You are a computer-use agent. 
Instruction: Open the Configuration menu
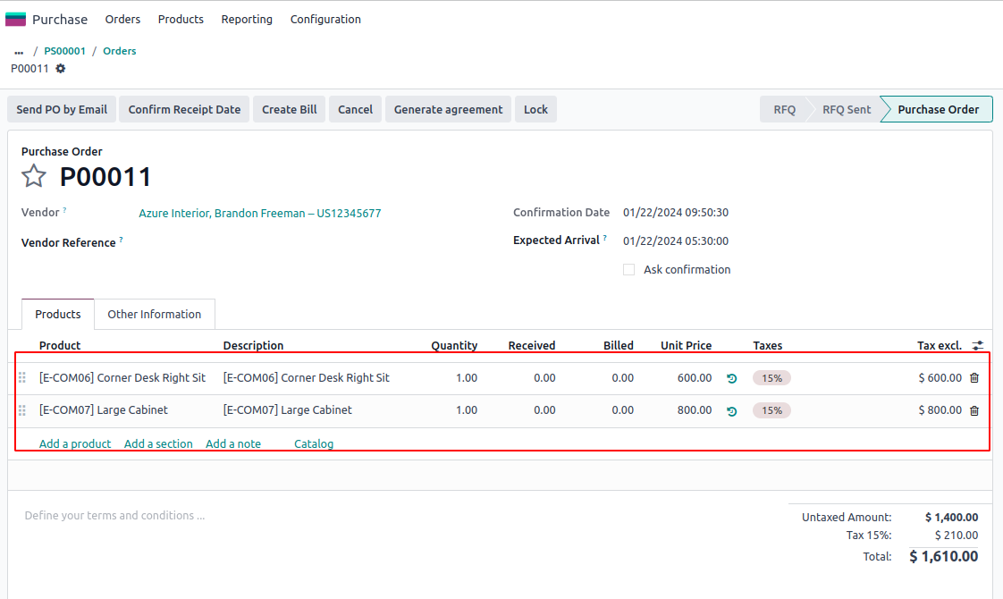point(325,19)
